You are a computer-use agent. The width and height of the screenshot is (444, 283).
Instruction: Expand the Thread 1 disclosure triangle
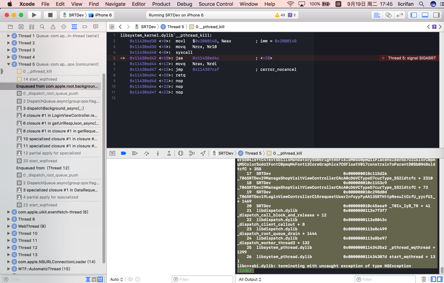point(9,36)
